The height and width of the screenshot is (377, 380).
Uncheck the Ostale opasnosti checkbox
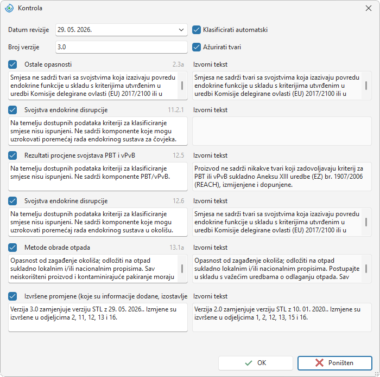tap(12, 64)
